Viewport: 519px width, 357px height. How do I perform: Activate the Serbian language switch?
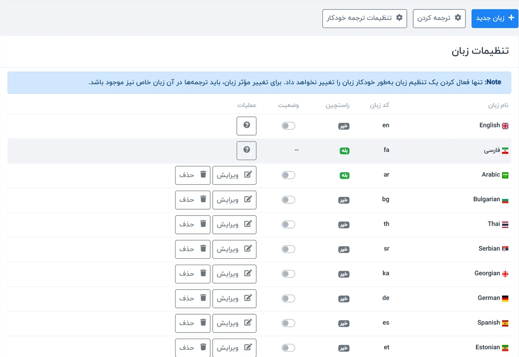point(288,249)
